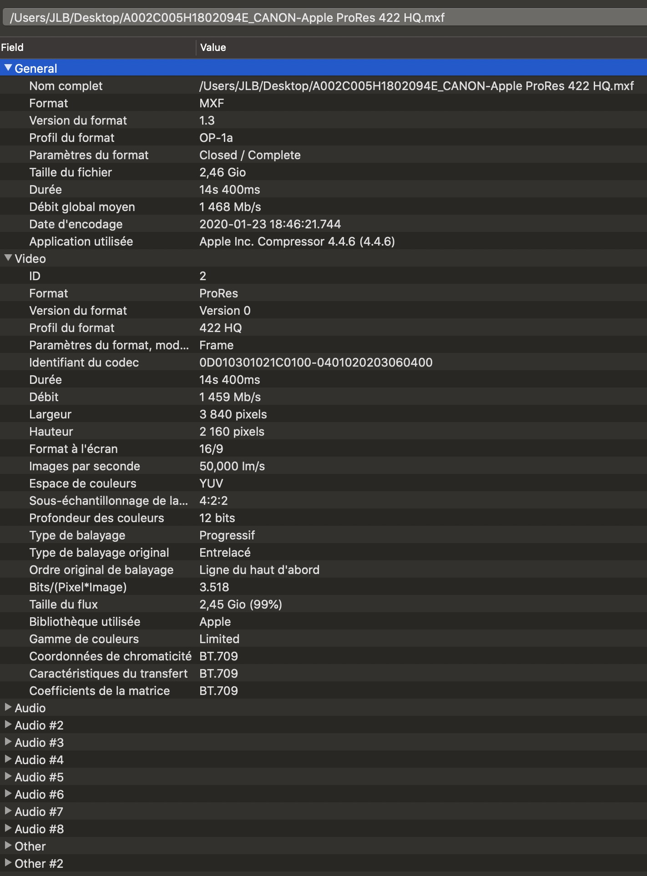Select the Nom complet row
The width and height of the screenshot is (647, 876).
(323, 86)
